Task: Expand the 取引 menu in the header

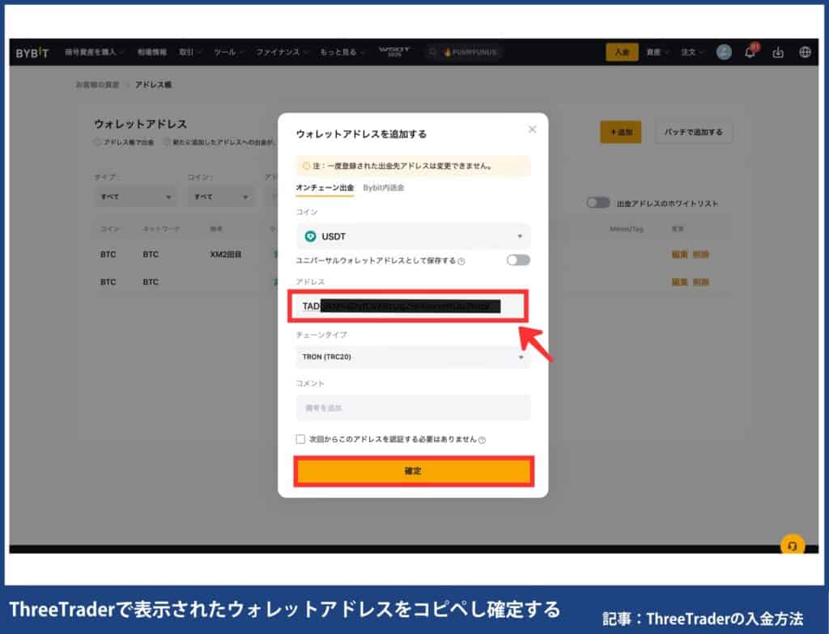Action: click(x=189, y=53)
